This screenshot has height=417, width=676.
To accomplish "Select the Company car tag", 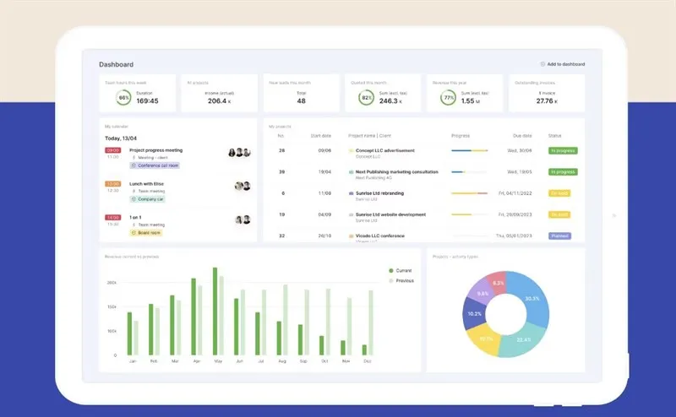I will click(x=147, y=199).
